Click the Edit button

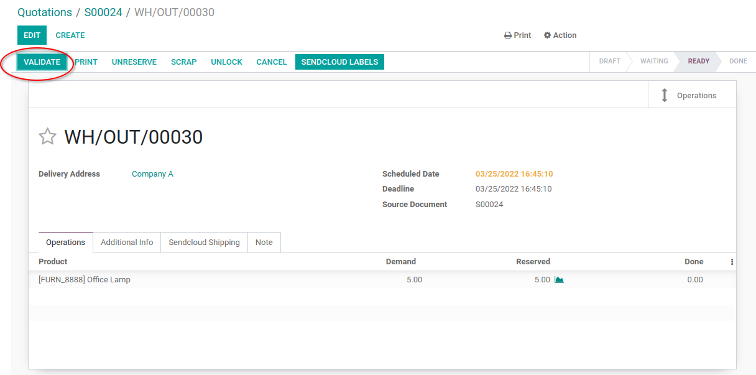click(x=32, y=35)
